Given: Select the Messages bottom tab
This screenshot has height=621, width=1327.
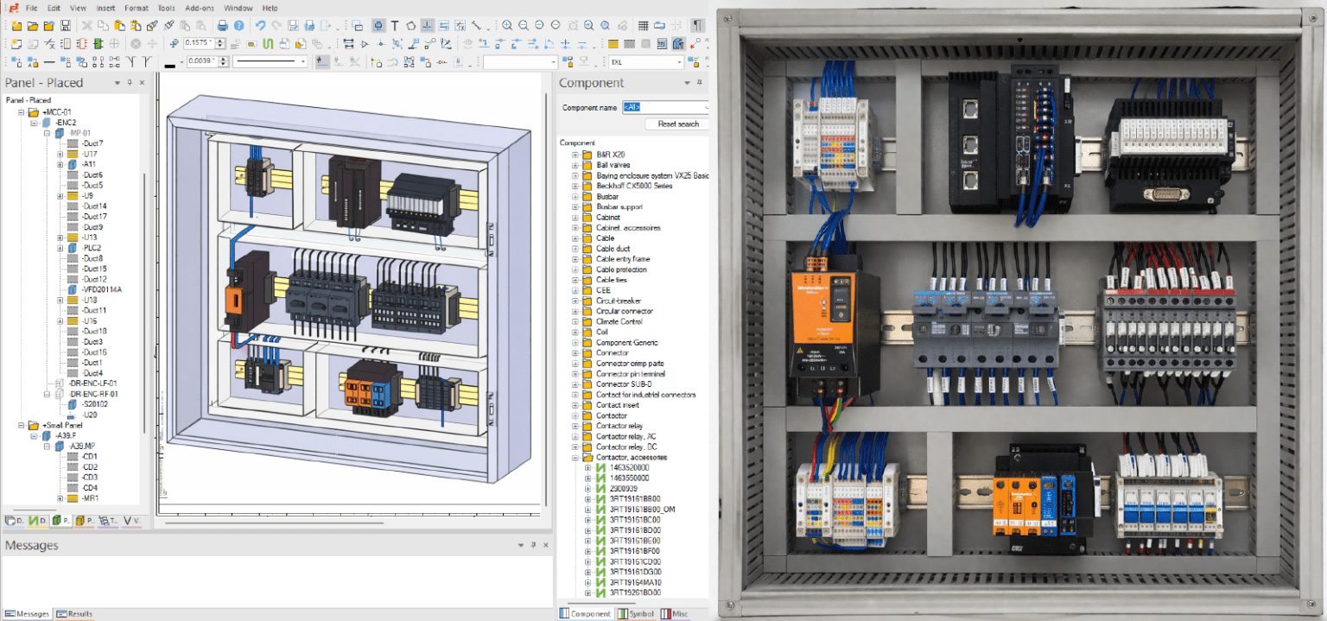Looking at the screenshot, I should click(x=27, y=614).
